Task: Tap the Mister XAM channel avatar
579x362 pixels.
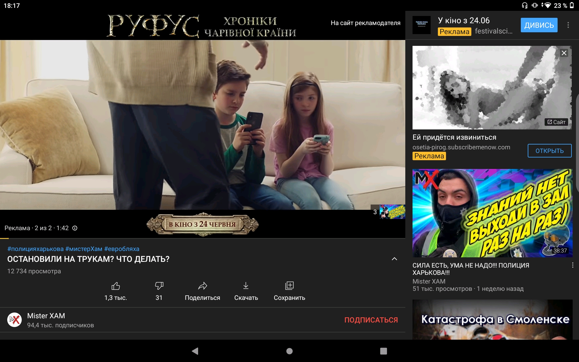Action: pos(14,320)
